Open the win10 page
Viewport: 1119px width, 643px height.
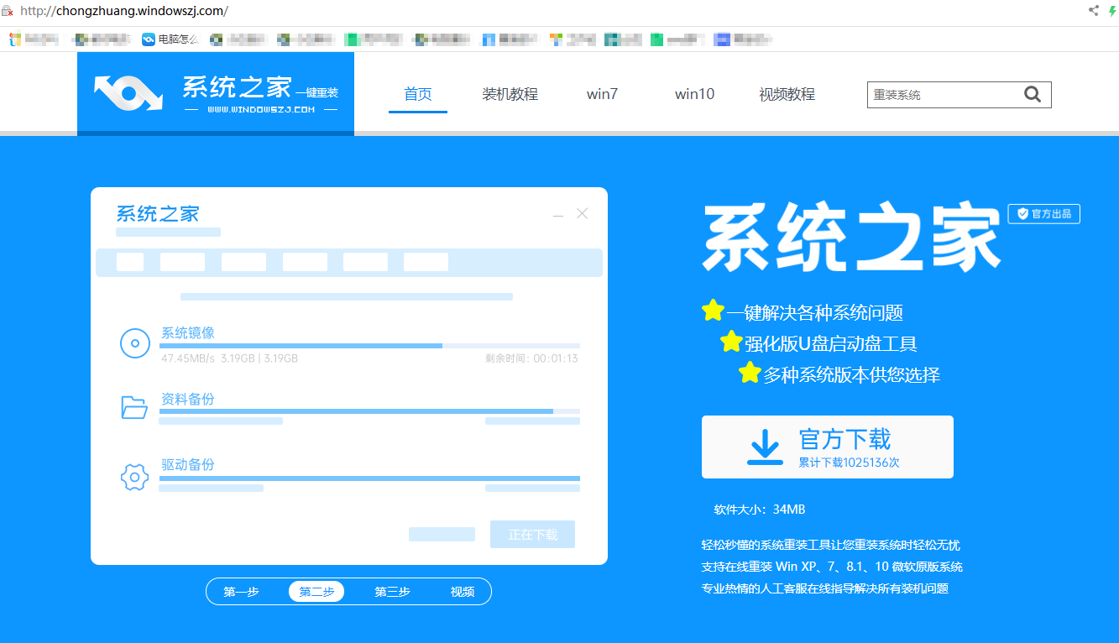click(x=694, y=94)
